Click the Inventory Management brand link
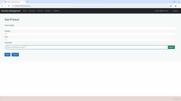This screenshot has width=181, height=101. click(x=11, y=11)
